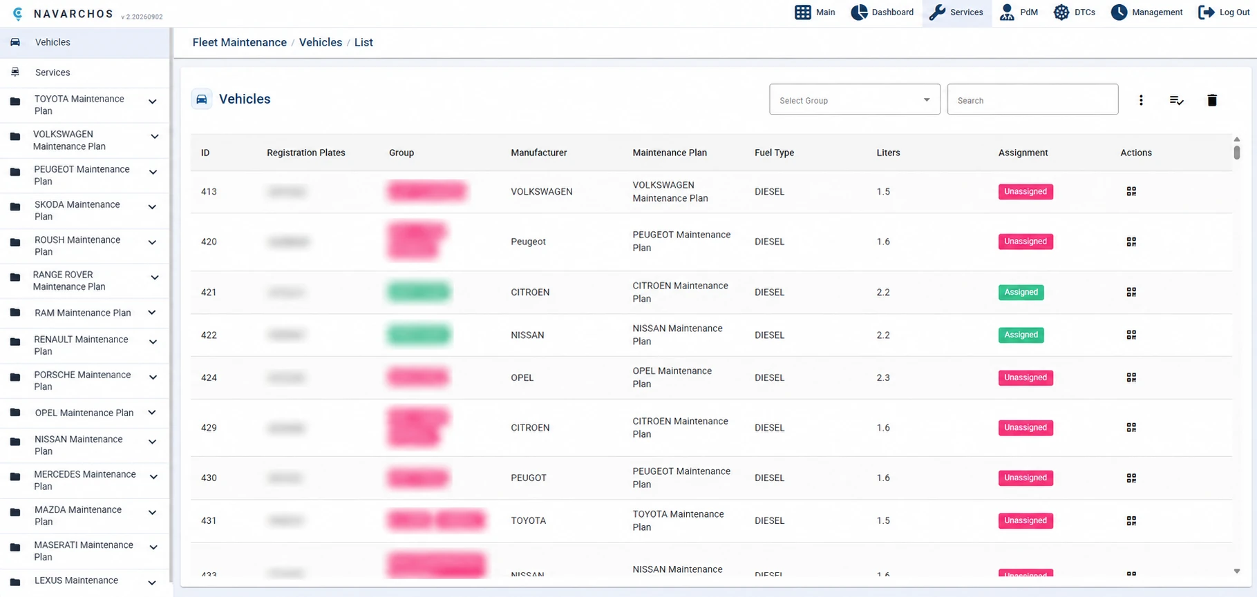1257x597 pixels.
Task: Go to the Main tab
Action: (x=815, y=12)
